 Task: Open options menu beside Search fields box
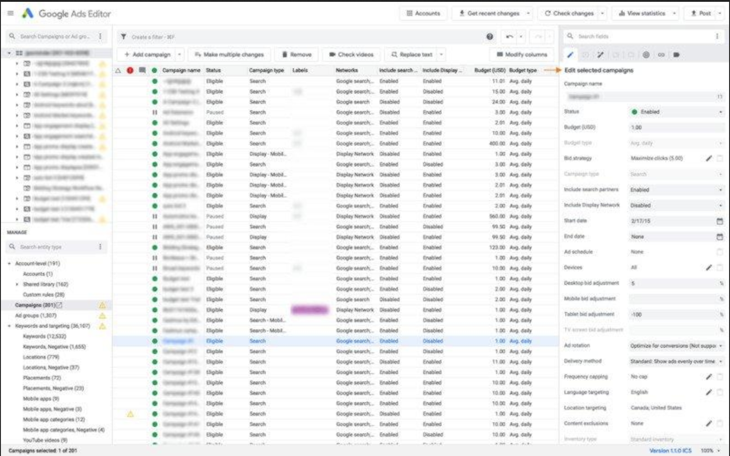click(x=717, y=36)
